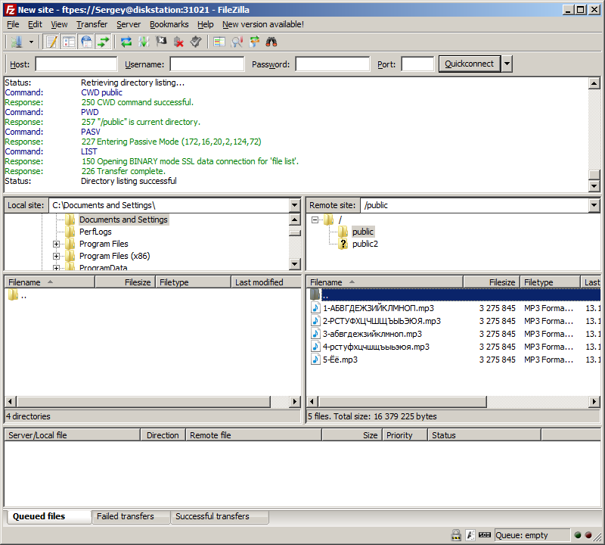
Task: Search files with the binoculars icon
Action: point(271,42)
